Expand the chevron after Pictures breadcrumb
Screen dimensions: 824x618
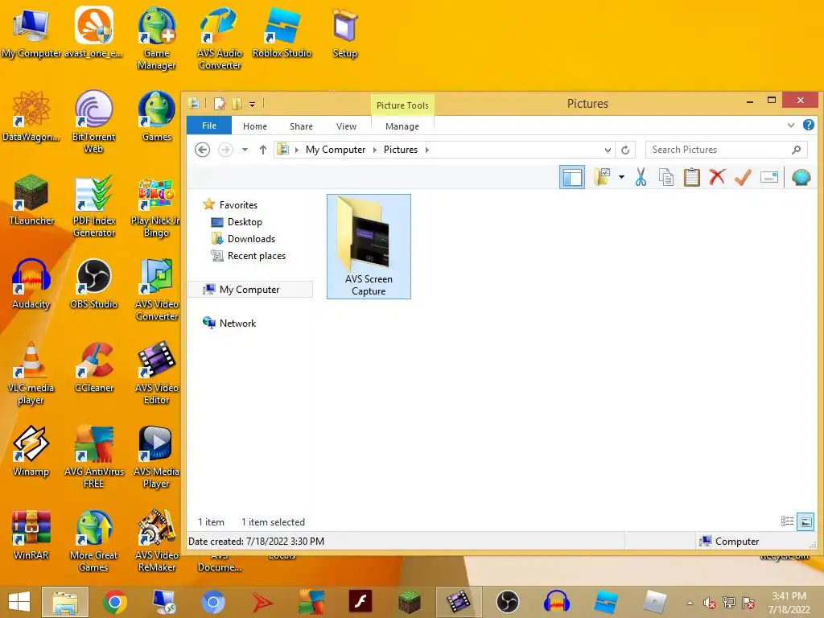[x=426, y=150]
